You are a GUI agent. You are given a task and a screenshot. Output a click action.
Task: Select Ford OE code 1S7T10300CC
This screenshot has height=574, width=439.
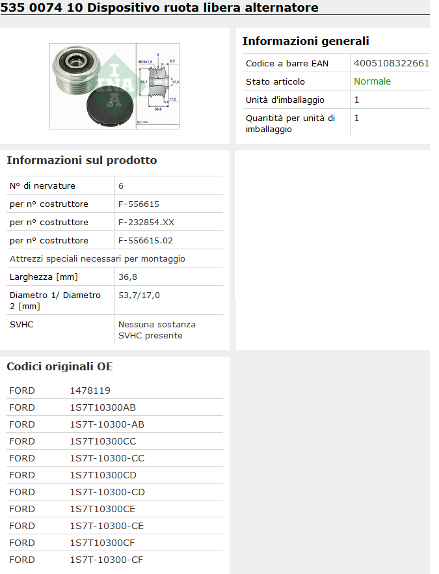pos(103,441)
